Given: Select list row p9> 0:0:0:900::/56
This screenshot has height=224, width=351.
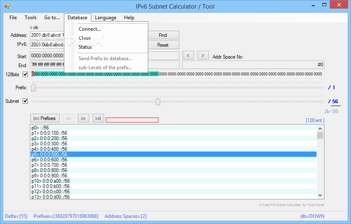Looking at the screenshot, I should [x=174, y=176].
